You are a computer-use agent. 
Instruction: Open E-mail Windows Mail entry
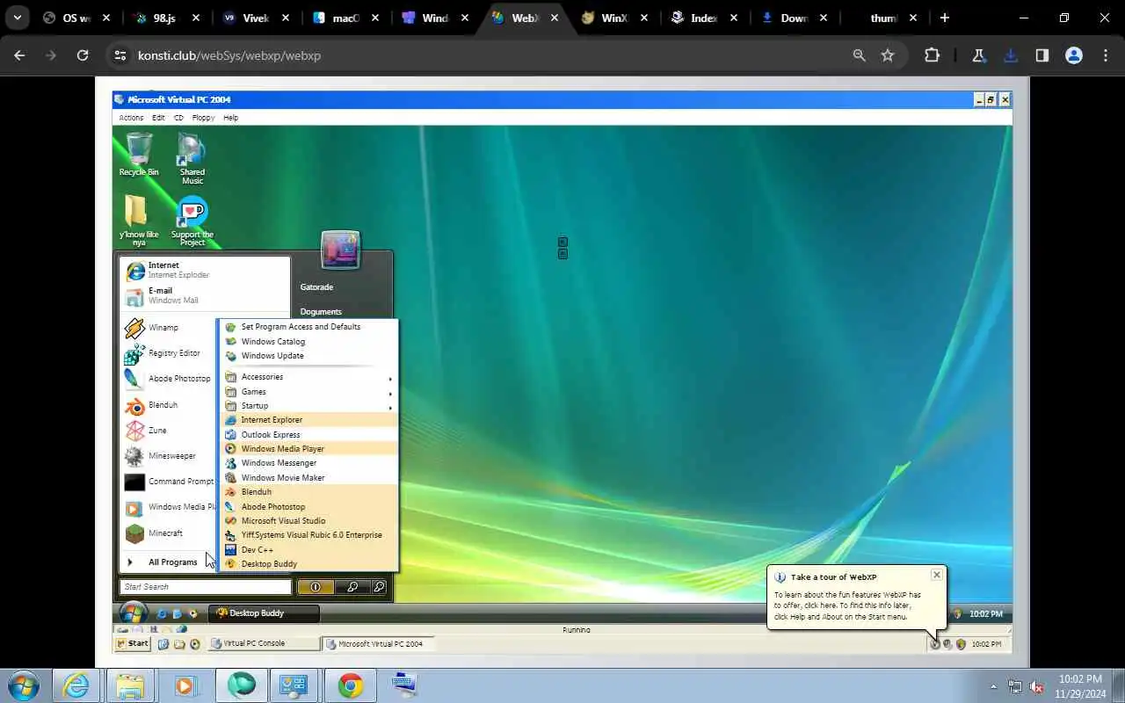(205, 295)
